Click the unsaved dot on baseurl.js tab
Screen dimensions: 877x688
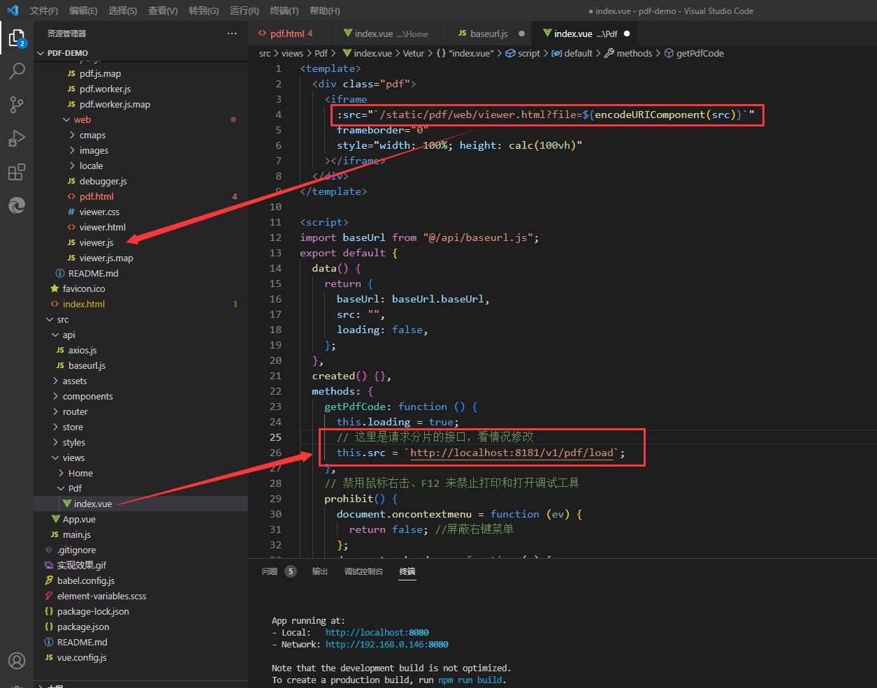coord(521,34)
